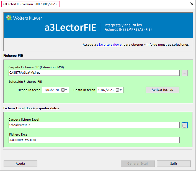The image size is (196, 171).
Task: Select year 2023 in Hasta la fecha
Action: [110, 90]
